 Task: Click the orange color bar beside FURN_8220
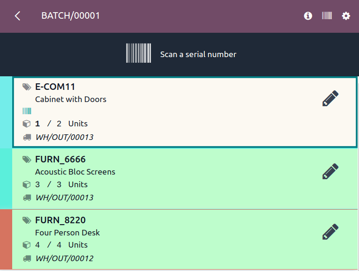[6, 239]
